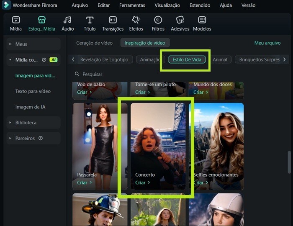The height and width of the screenshot is (226, 293).
Task: Open the Meu arquivo link
Action: coord(267,43)
